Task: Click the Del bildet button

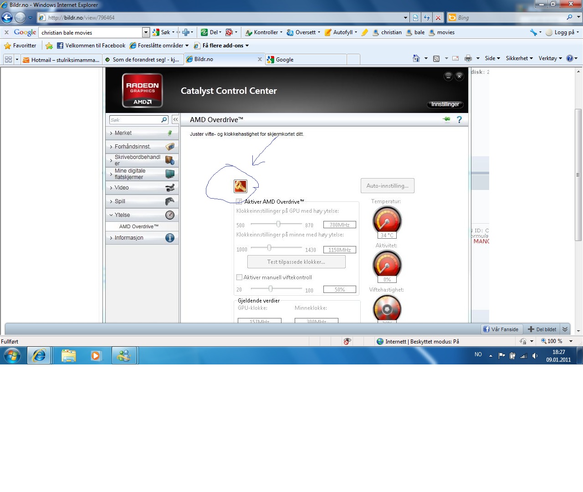Action: tap(542, 329)
